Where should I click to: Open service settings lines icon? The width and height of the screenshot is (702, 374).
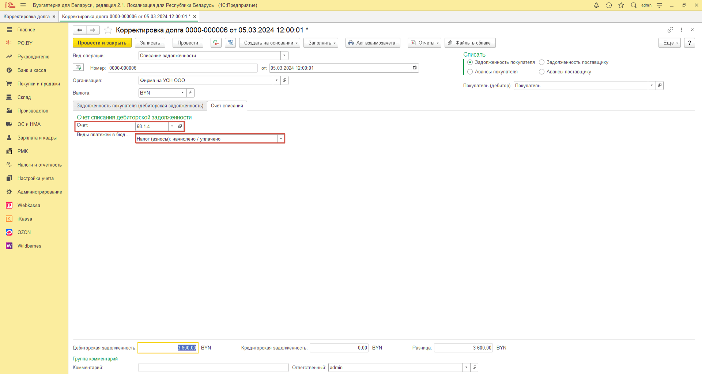(x=659, y=5)
